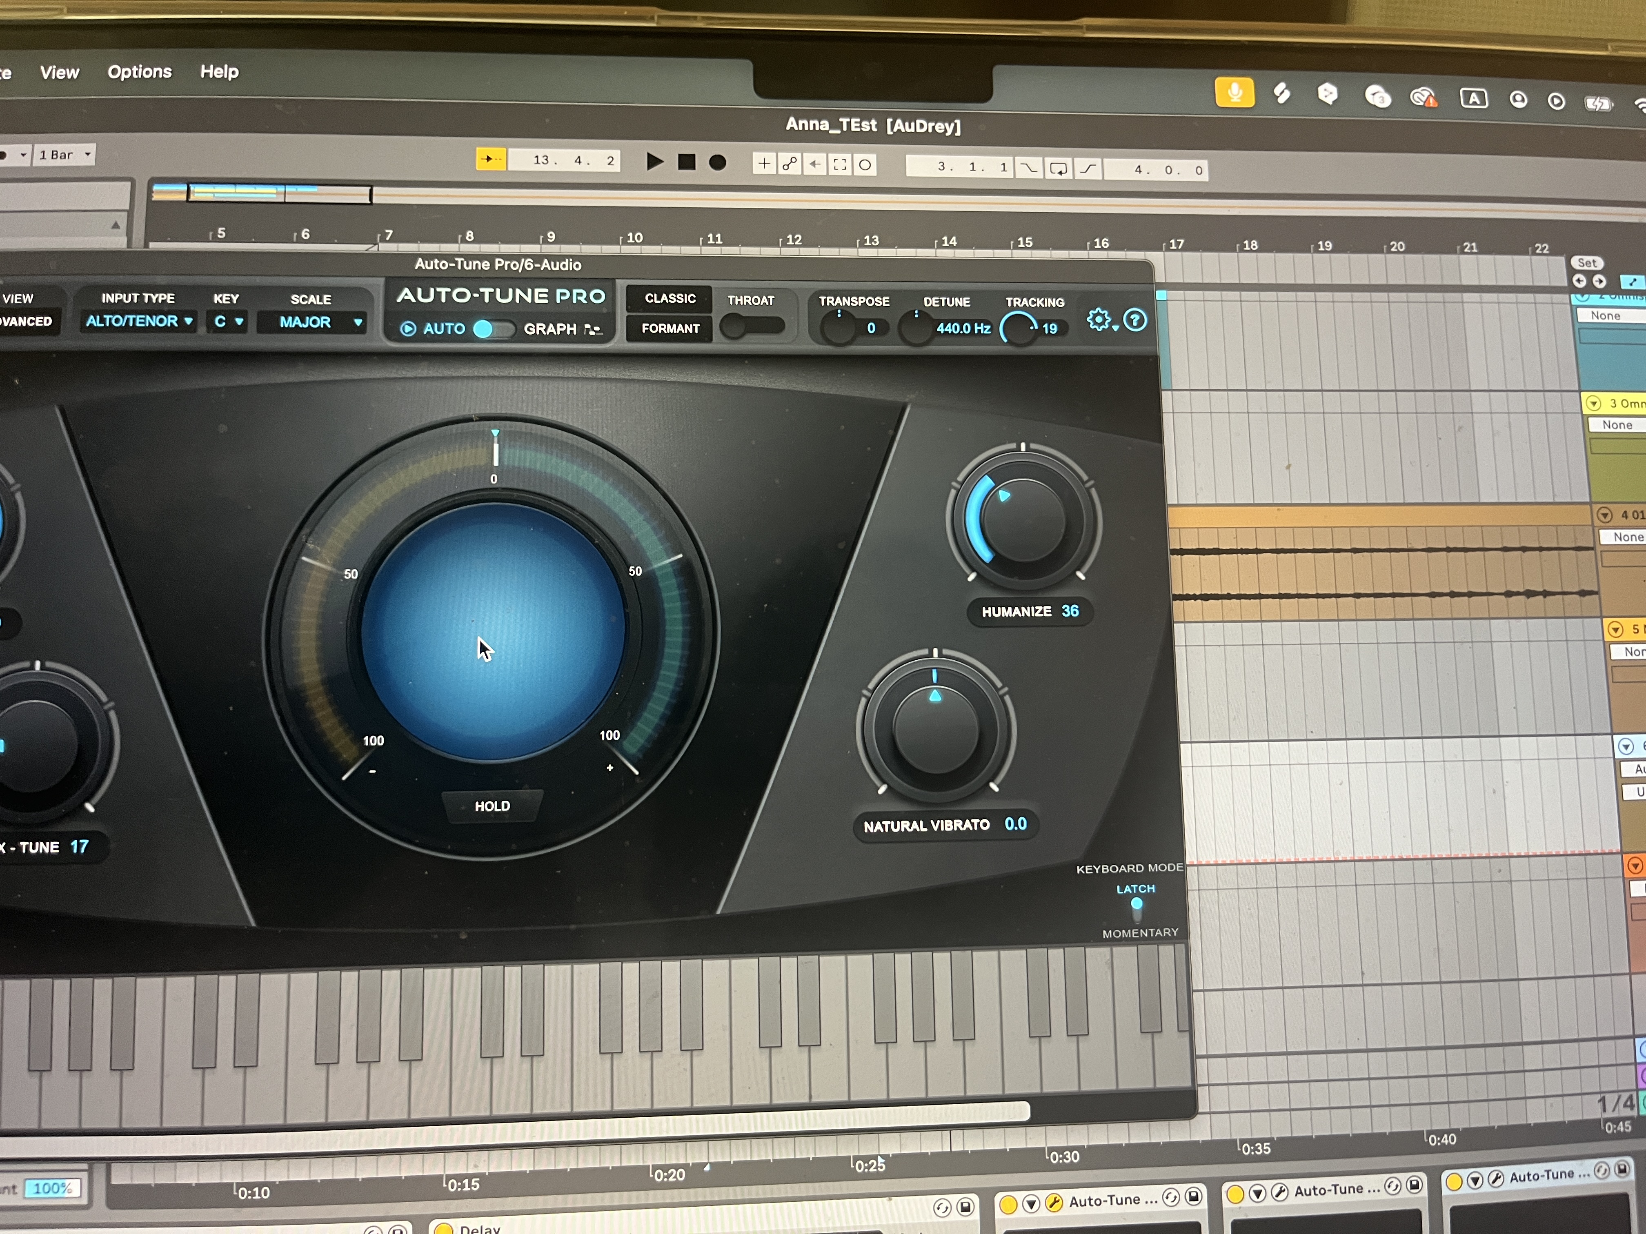Viewport: 1646px width, 1234px height.
Task: Click the FORMANT button
Action: [670, 329]
